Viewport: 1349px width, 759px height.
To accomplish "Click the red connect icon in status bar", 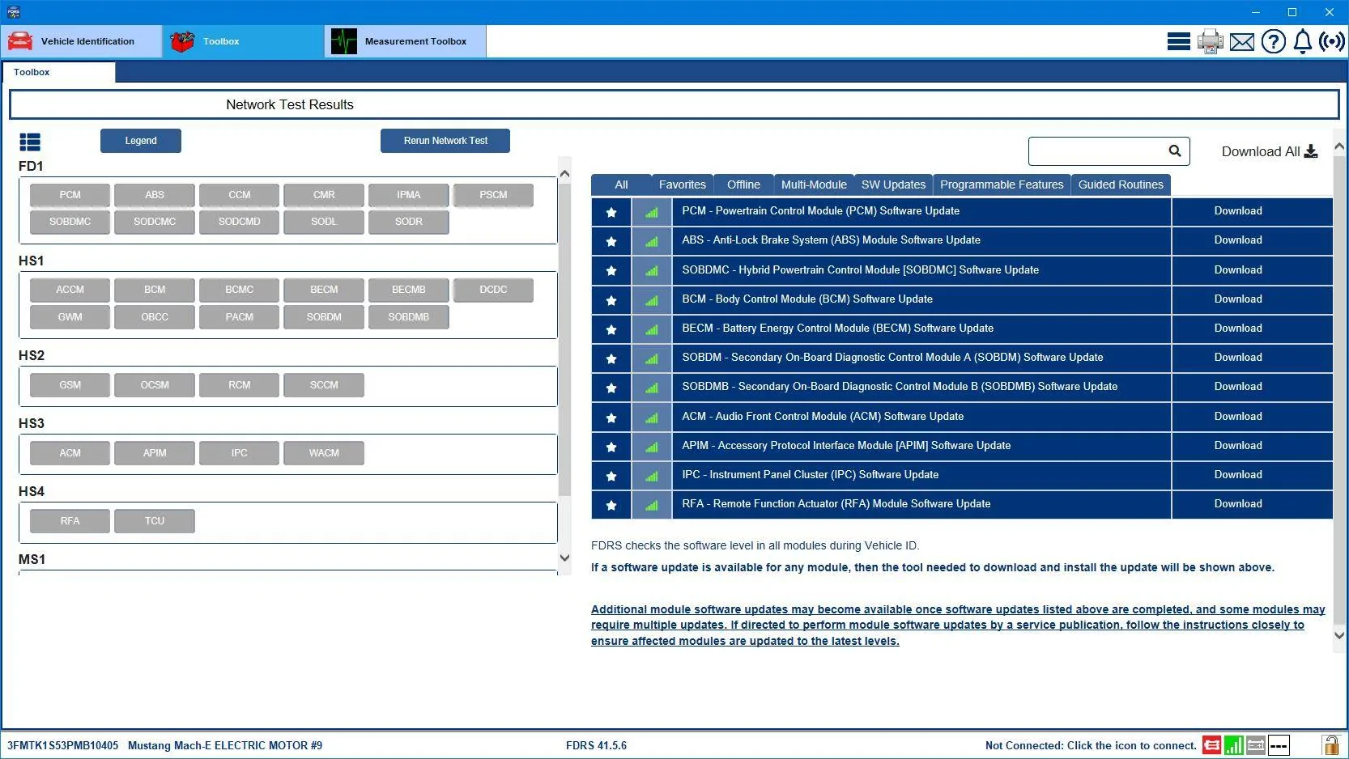I will point(1211,745).
